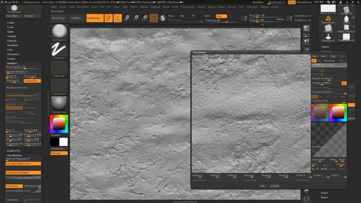Open the FreeHand stroke selector

click(x=59, y=51)
